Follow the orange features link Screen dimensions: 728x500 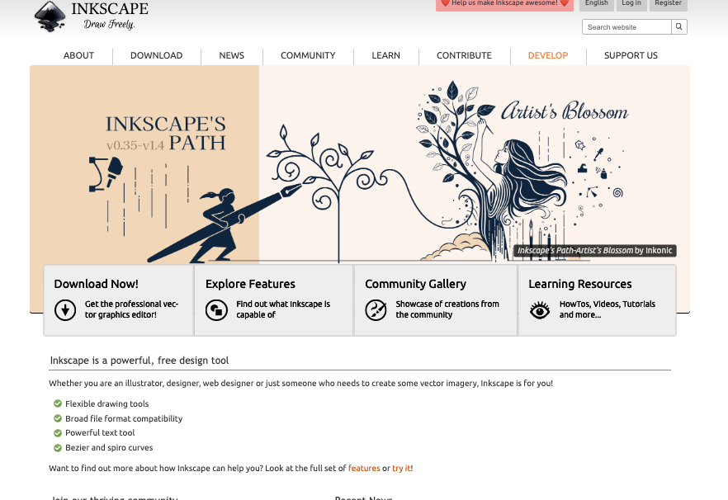click(x=364, y=468)
